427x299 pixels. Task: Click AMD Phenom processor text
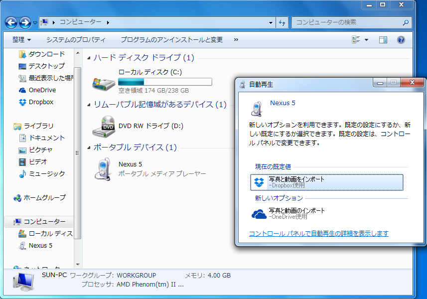pyautogui.click(x=150, y=285)
